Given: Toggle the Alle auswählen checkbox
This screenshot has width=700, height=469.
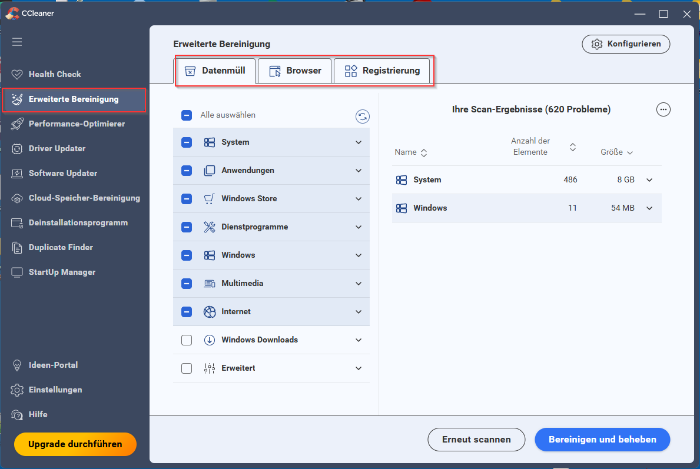Looking at the screenshot, I should click(x=187, y=115).
